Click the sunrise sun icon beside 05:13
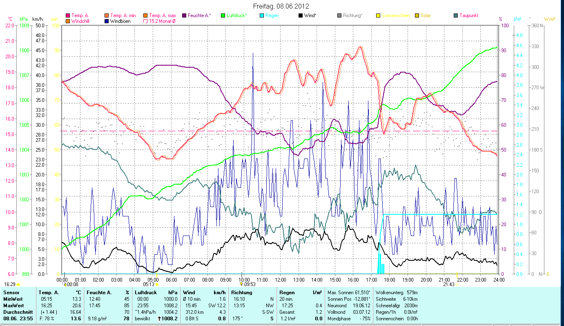This screenshot has width=564, height=326. tap(157, 284)
